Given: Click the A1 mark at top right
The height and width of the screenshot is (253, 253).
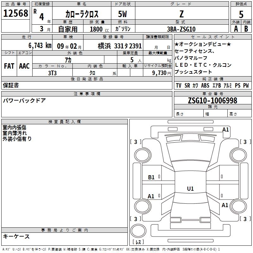Looking at the screenshot, I should 225,130.
